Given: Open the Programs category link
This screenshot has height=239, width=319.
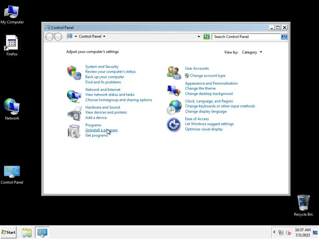Looking at the screenshot, I should pyautogui.click(x=93, y=125).
